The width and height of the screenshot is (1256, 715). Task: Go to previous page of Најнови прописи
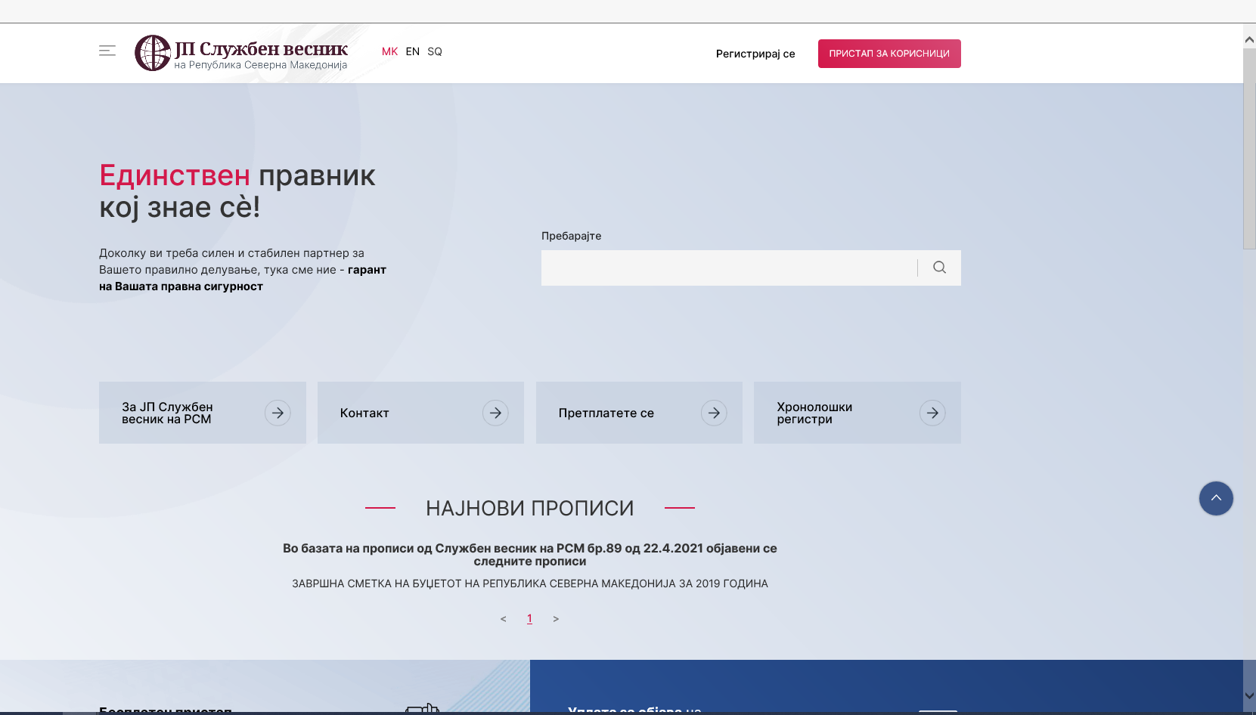tap(503, 619)
